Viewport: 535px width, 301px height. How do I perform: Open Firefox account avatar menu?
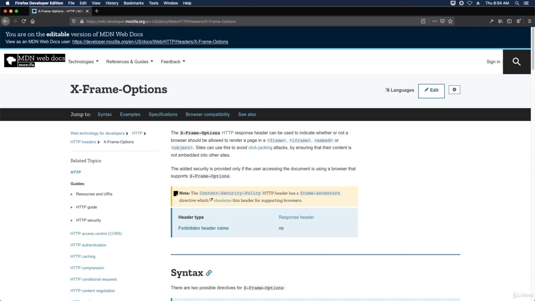point(519,21)
